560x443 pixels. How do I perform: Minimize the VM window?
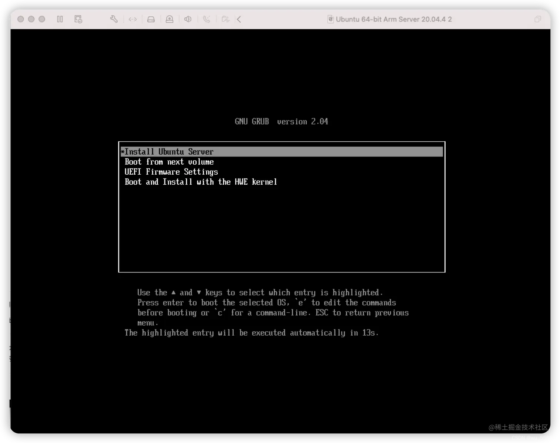tap(31, 19)
